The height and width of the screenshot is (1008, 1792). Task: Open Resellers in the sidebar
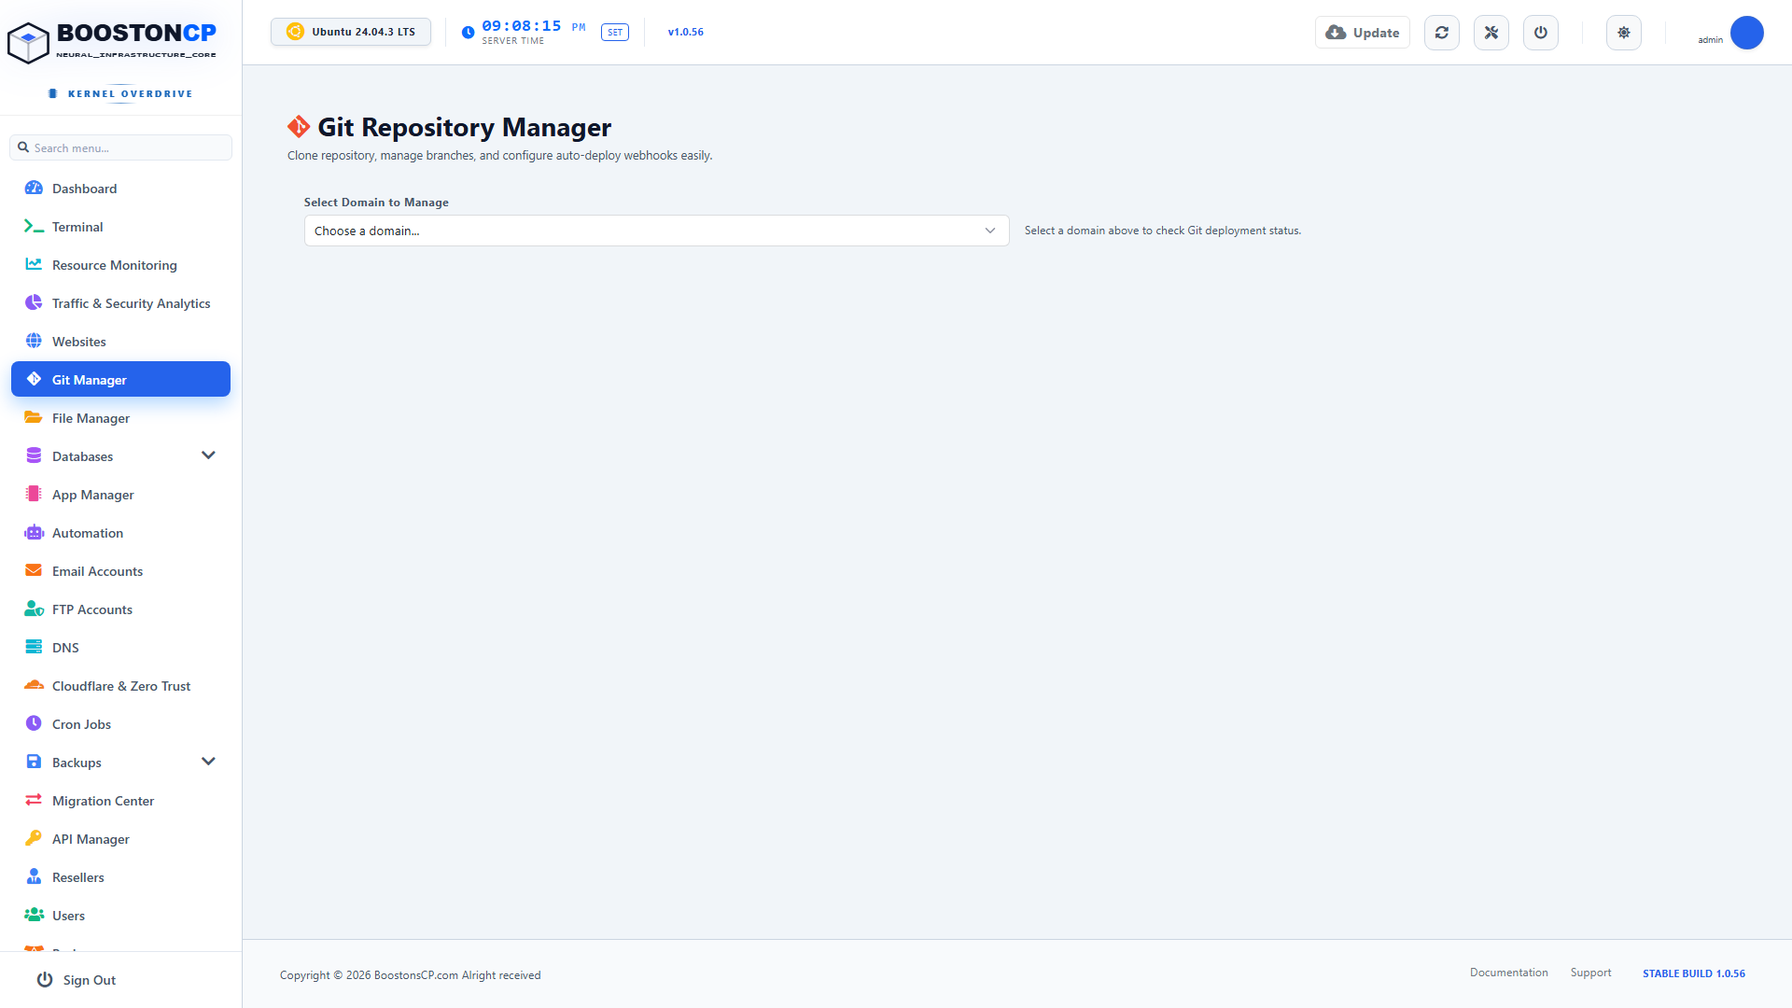point(120,877)
